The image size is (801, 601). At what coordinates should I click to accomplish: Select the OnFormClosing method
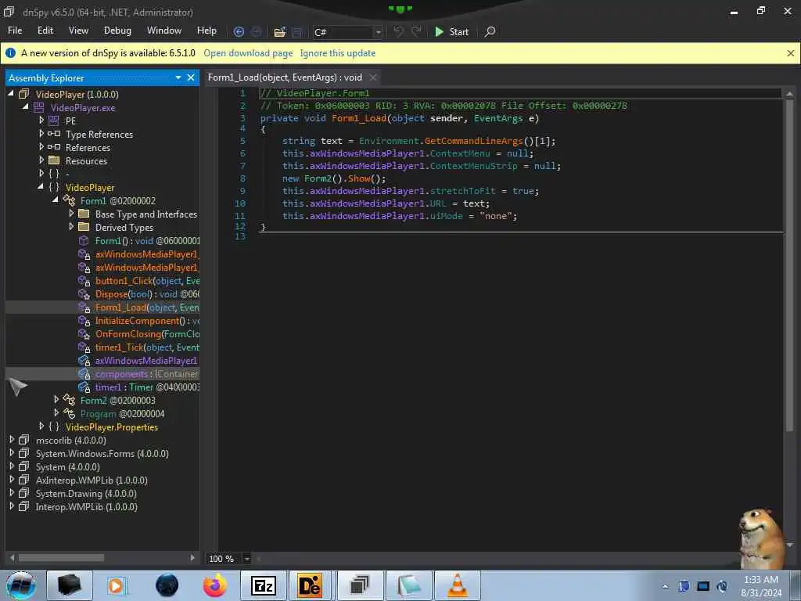pos(147,333)
